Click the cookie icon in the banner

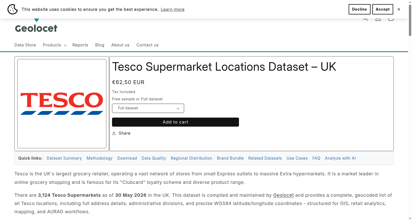[13, 9]
